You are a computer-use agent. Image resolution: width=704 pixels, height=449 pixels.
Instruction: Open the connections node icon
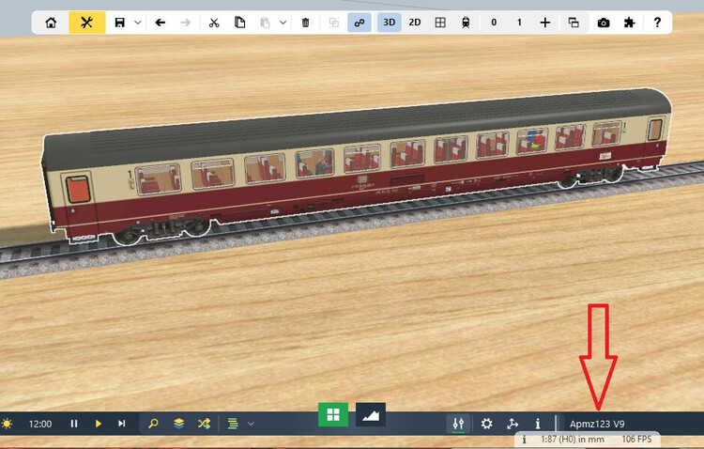(513, 424)
